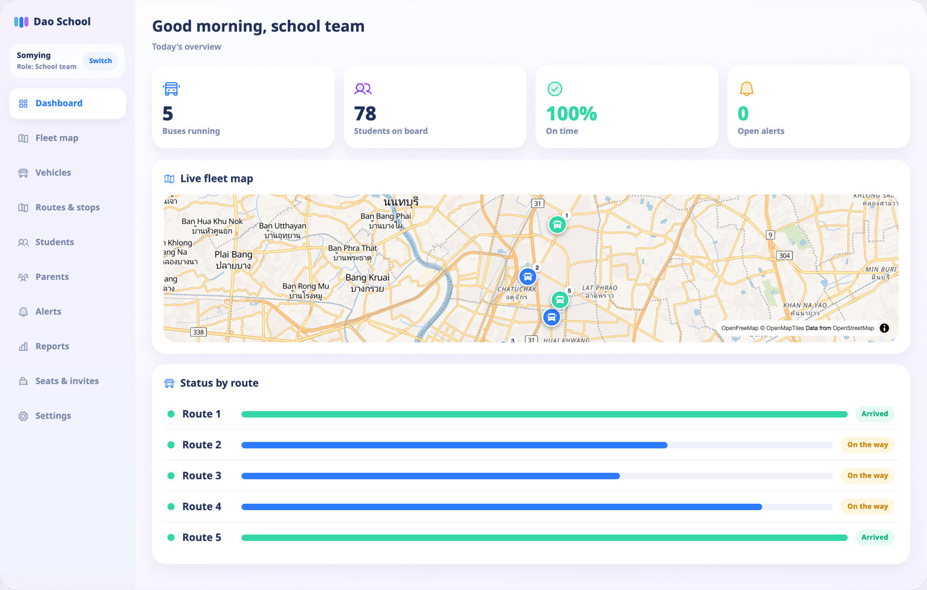This screenshot has width=927, height=590.
Task: Click the Dao School logo icon
Action: click(x=21, y=22)
